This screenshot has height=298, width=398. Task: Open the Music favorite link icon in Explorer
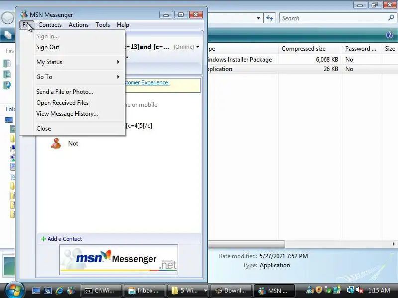coord(7,85)
